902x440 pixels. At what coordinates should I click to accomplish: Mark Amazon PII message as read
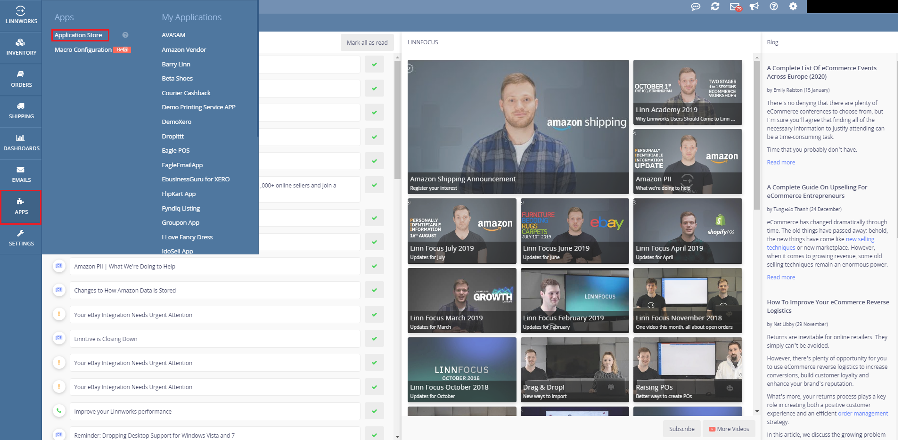click(x=374, y=266)
